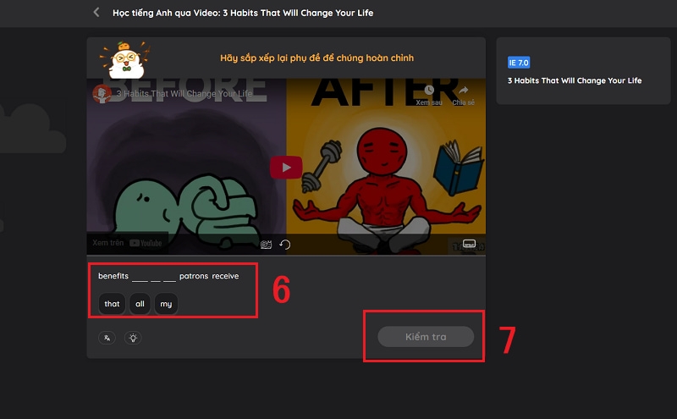The image size is (677, 419).
Task: Play the YouTube video
Action: coord(286,167)
